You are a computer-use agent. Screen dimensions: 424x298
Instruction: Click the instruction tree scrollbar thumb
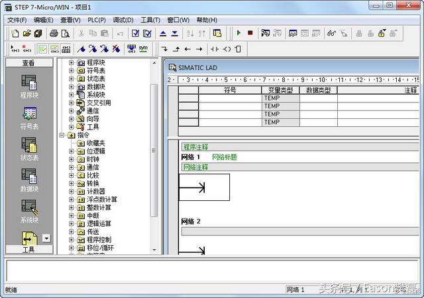click(154, 151)
